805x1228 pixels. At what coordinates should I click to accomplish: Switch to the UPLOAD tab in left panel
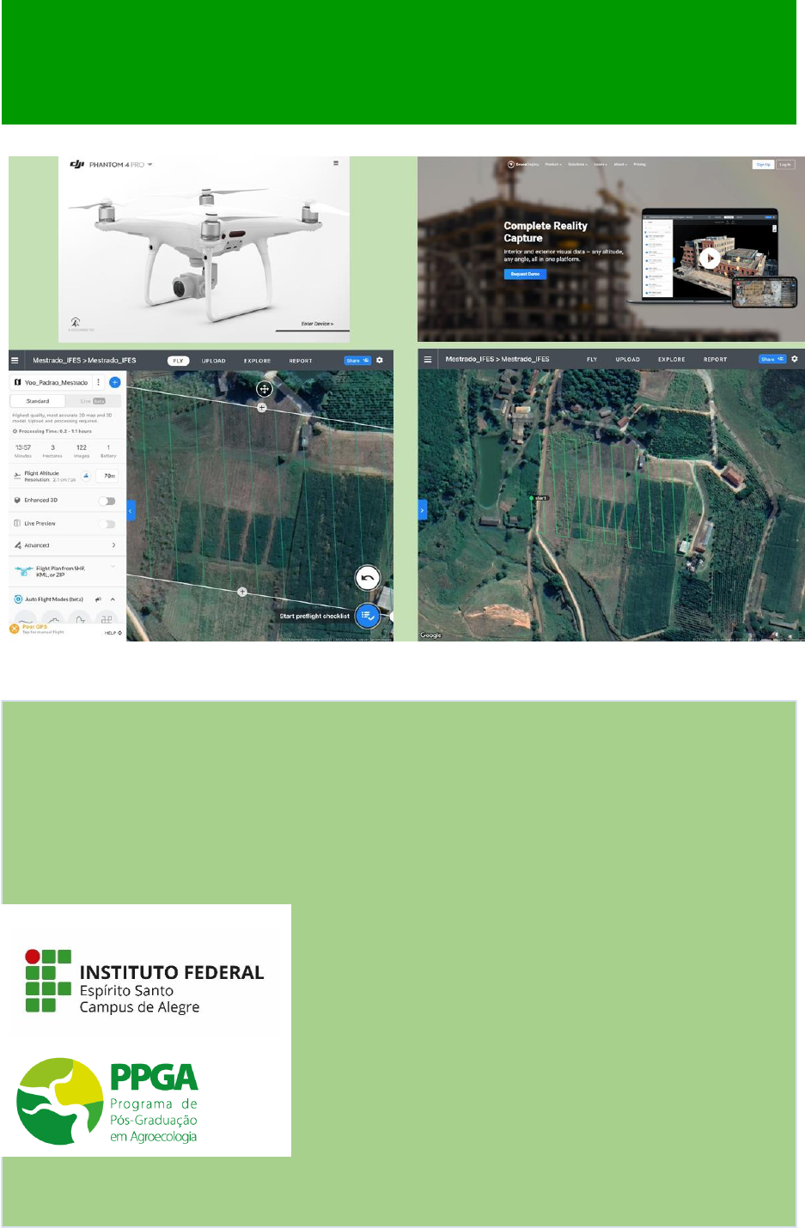click(x=213, y=361)
